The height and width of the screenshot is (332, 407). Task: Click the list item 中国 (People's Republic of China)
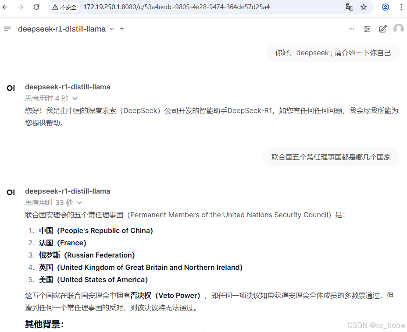(x=96, y=230)
